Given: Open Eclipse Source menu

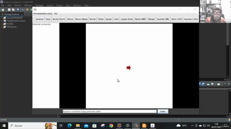Looking at the screenshot, I should (x=18, y=5).
